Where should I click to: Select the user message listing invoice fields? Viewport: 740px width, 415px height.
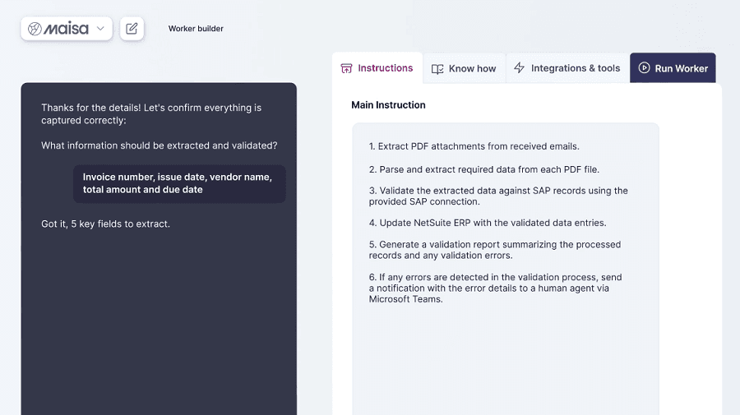pyautogui.click(x=178, y=183)
